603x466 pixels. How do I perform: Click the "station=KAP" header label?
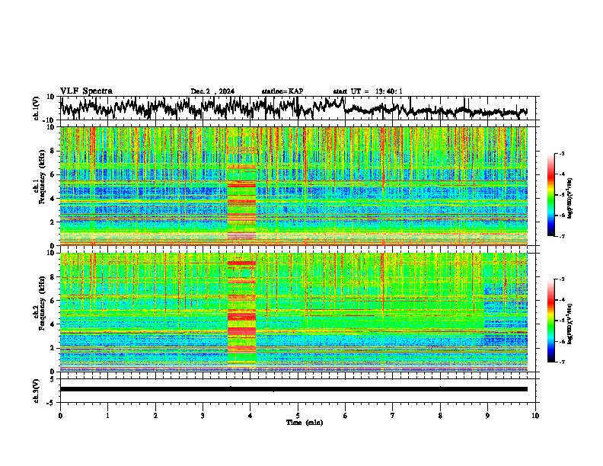click(x=282, y=91)
